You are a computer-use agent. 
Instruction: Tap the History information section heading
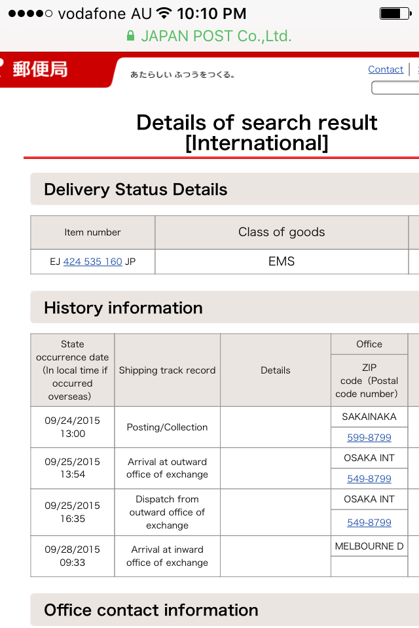tap(123, 308)
